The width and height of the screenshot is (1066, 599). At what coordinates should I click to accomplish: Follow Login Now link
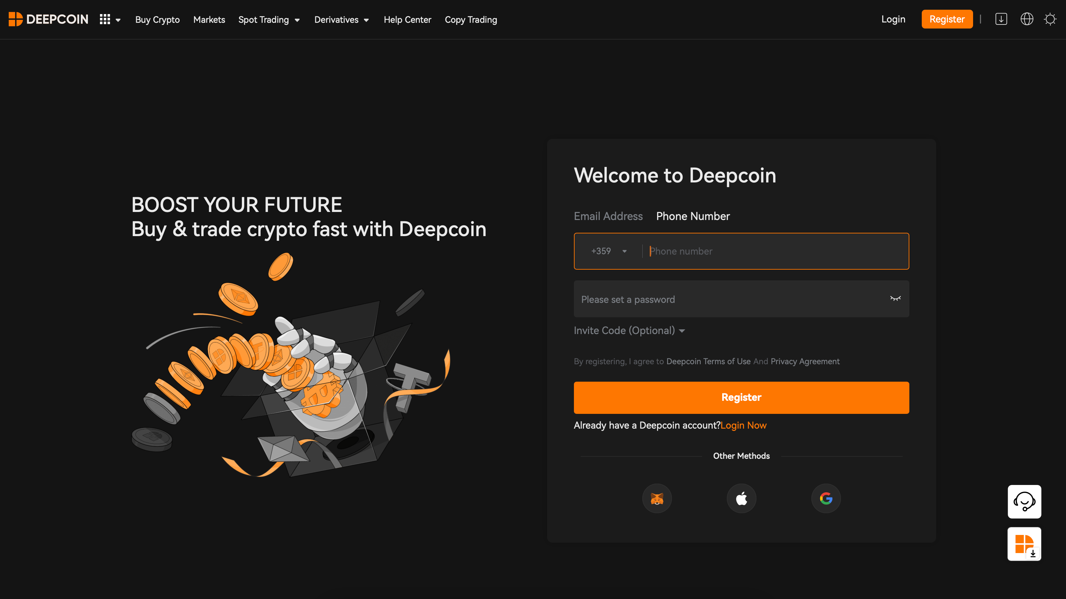pyautogui.click(x=743, y=425)
